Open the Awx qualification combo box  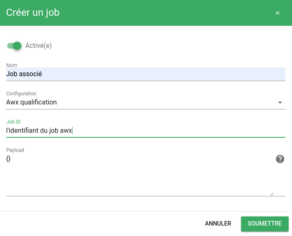pyautogui.click(x=146, y=102)
